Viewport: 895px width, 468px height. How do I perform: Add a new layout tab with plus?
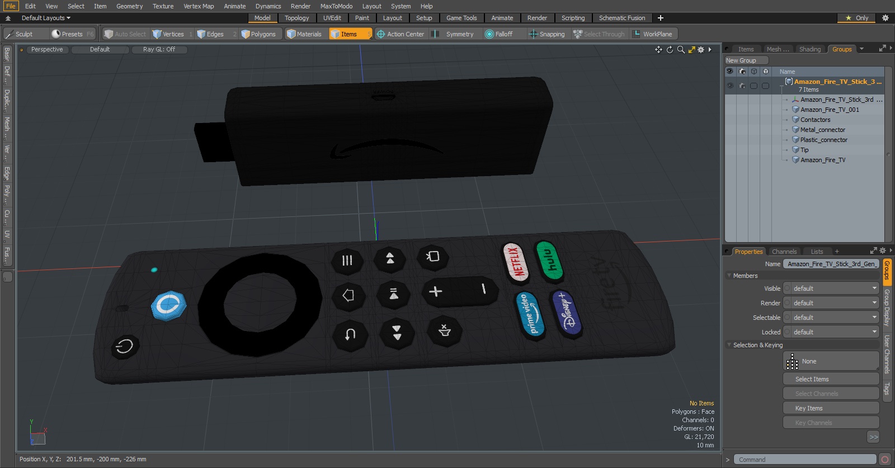(661, 18)
